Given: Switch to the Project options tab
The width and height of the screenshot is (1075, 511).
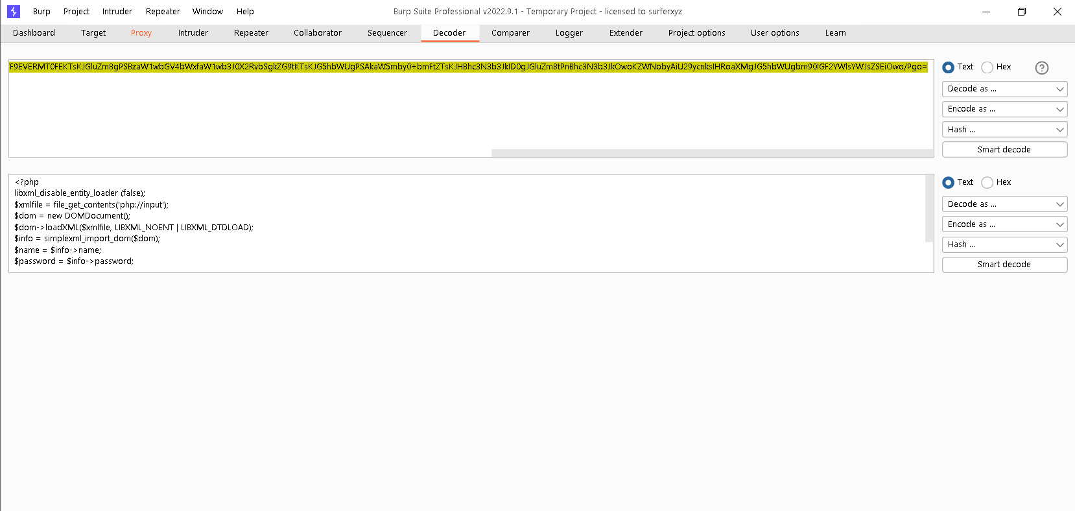Looking at the screenshot, I should [x=697, y=33].
